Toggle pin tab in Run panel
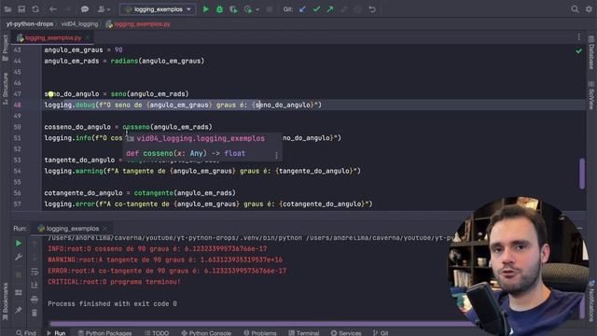Viewport: 597px width, 336px height. [19, 310]
